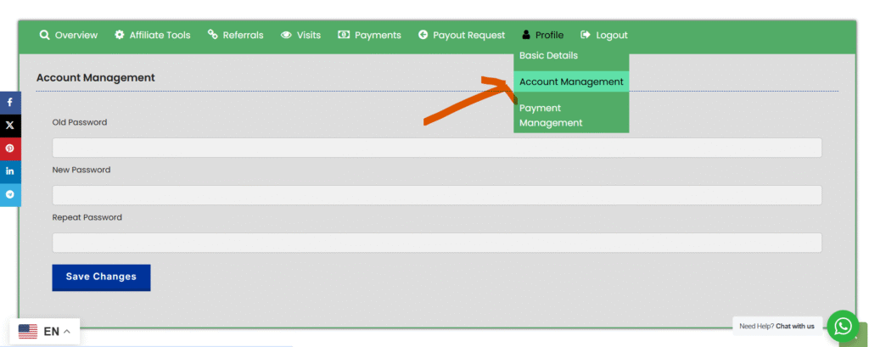This screenshot has height=347, width=869.
Task: Click the Logout link
Action: coord(604,36)
